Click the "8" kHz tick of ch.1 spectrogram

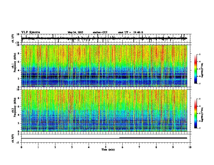[19, 53]
